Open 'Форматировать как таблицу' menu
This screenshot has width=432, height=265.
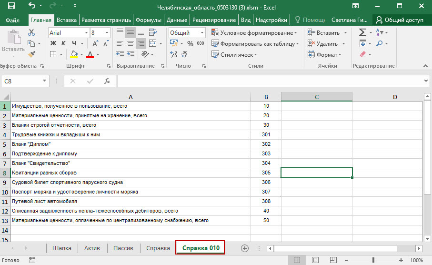point(255,43)
